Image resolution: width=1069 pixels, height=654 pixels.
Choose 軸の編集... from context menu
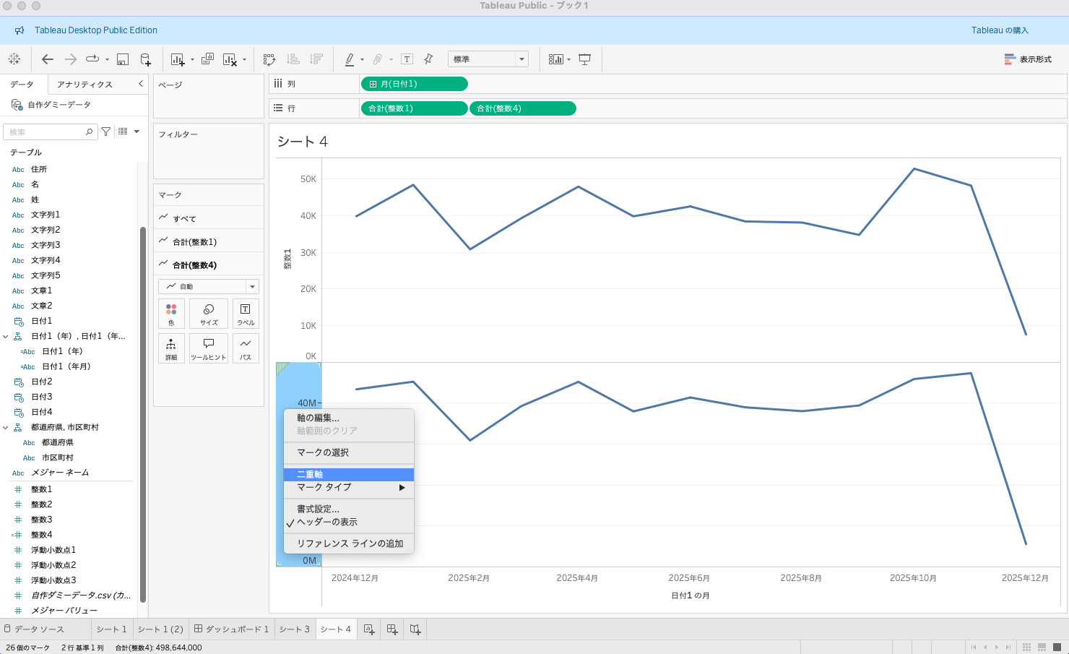(319, 418)
